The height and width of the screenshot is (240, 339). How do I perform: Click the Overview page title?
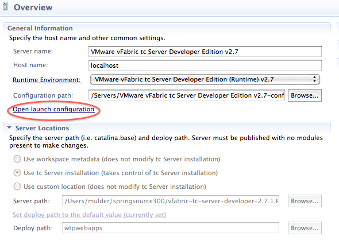coord(33,7)
